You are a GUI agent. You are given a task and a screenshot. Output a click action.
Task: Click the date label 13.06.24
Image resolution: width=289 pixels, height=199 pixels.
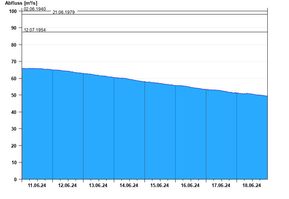[98, 185]
